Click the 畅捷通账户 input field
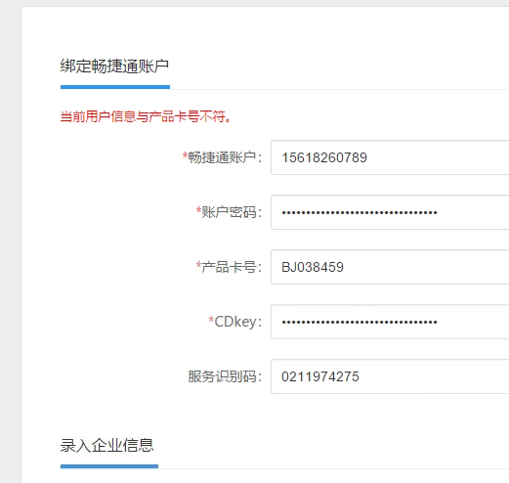This screenshot has width=509, height=483. pos(390,157)
